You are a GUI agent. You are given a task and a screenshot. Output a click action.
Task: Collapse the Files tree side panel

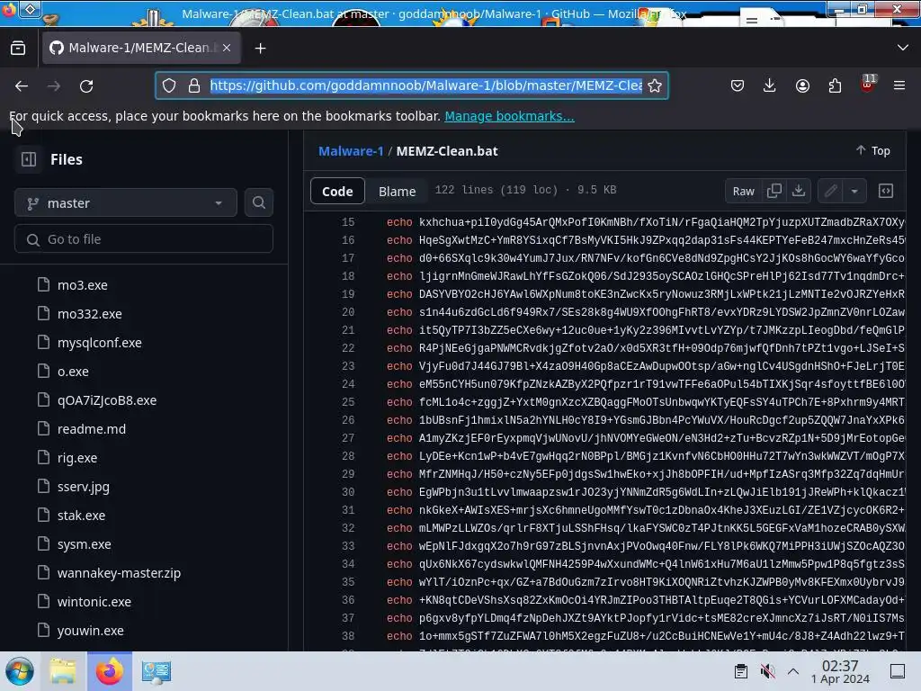(29, 159)
